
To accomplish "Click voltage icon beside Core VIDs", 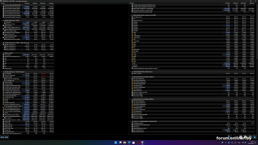I will pyautogui.click(x=5, y=22).
